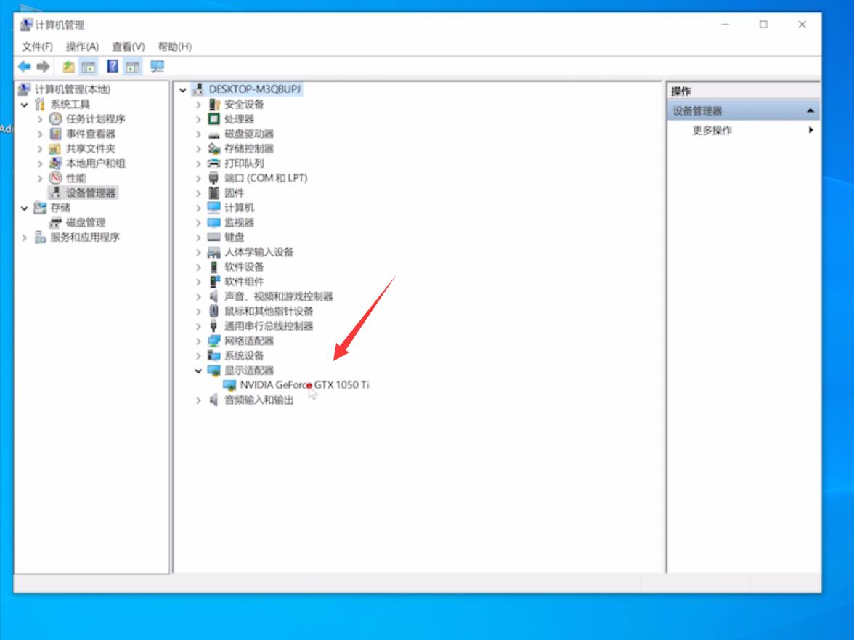The height and width of the screenshot is (640, 854).
Task: Click the Help question mark toolbar icon
Action: (x=113, y=67)
